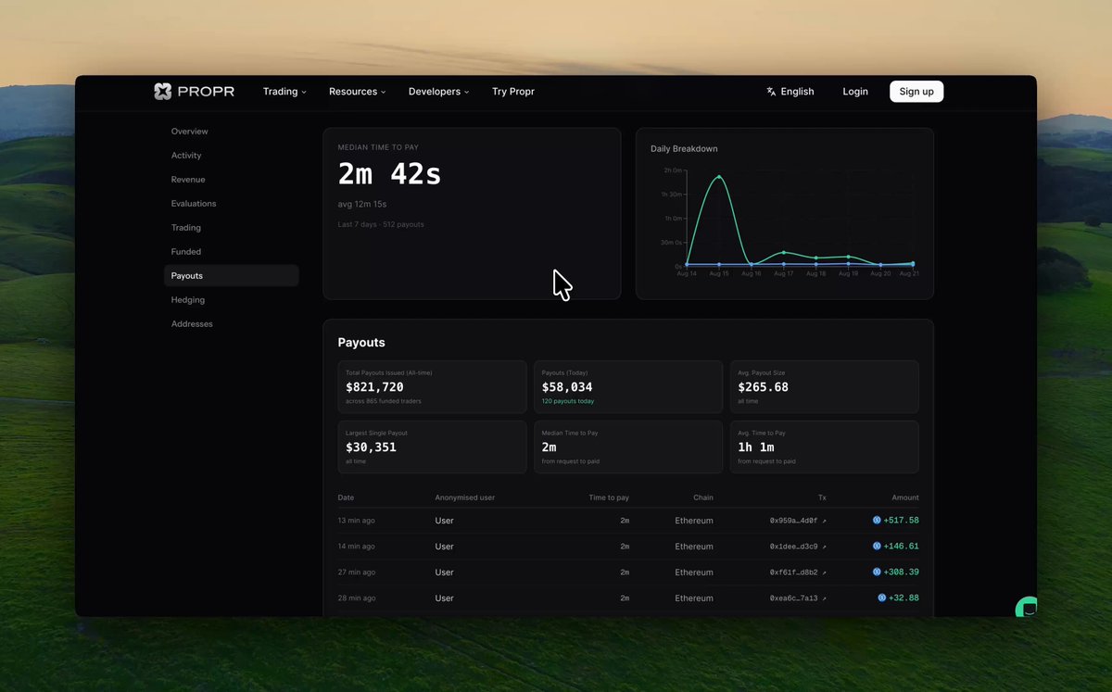Expand the Developers dropdown menu
This screenshot has height=692, width=1112.
coord(439,92)
